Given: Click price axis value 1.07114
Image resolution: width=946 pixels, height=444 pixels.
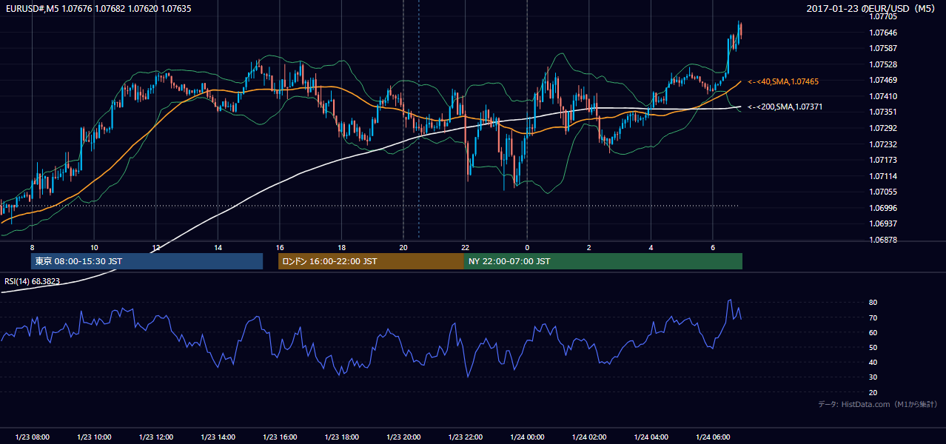Looking at the screenshot, I should [883, 176].
